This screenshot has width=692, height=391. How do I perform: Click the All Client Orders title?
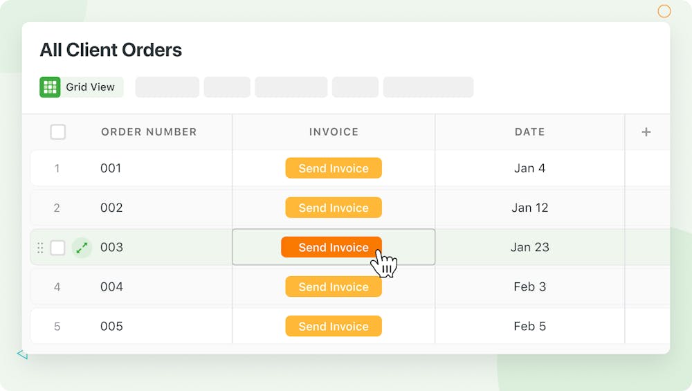[x=111, y=50]
